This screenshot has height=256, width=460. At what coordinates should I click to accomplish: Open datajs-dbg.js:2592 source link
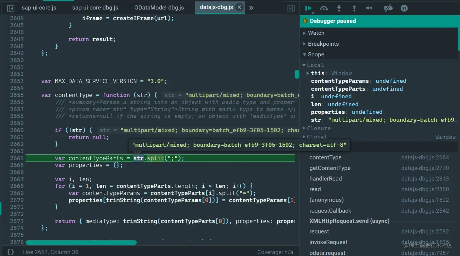click(x=425, y=232)
